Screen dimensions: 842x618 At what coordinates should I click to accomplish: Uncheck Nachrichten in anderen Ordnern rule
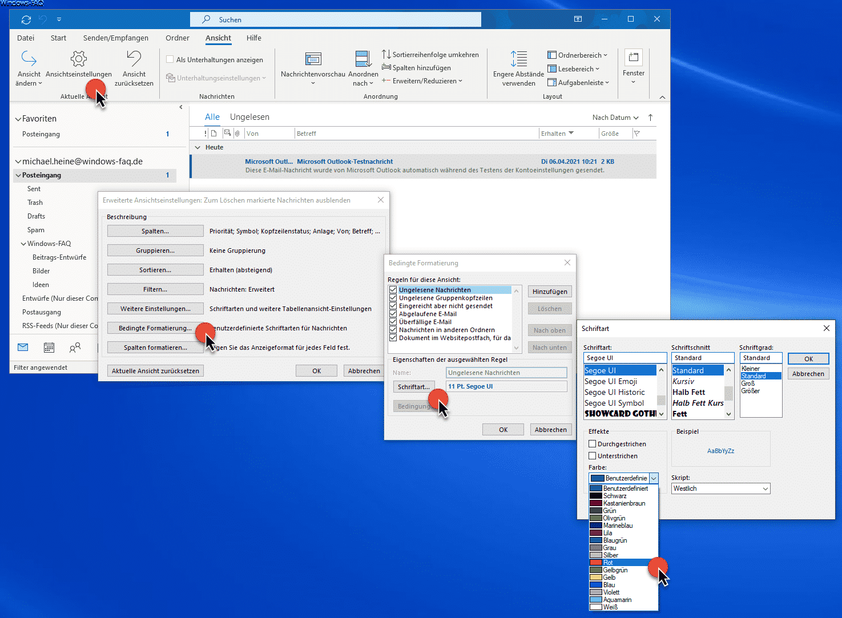tap(393, 330)
